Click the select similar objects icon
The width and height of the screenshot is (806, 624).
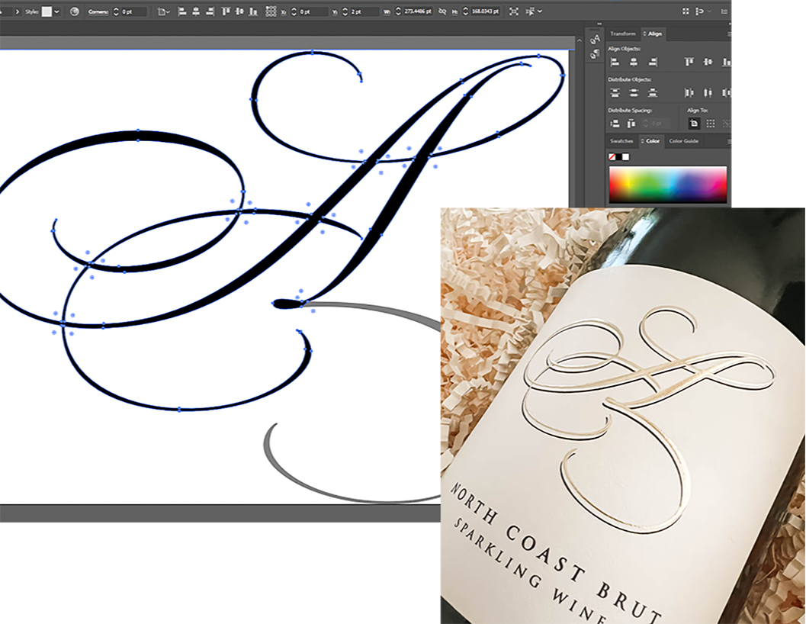[531, 11]
